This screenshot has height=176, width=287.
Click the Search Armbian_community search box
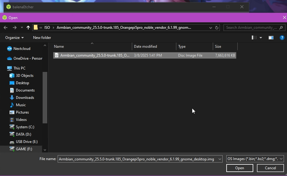[x=251, y=28]
